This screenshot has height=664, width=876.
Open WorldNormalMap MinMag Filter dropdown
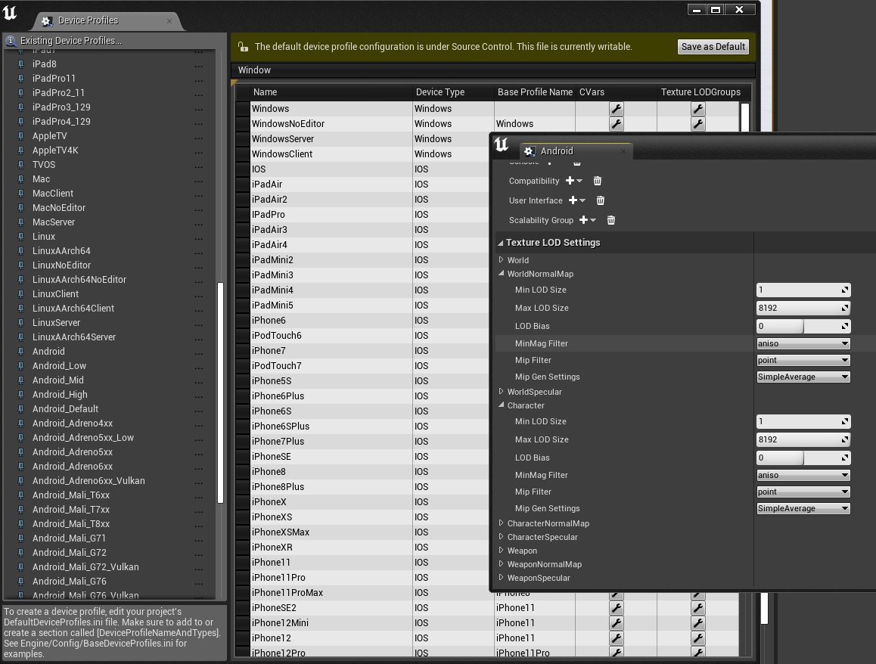click(803, 343)
